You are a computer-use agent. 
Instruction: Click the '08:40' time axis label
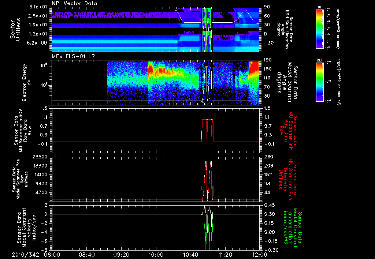pyautogui.click(x=87, y=255)
